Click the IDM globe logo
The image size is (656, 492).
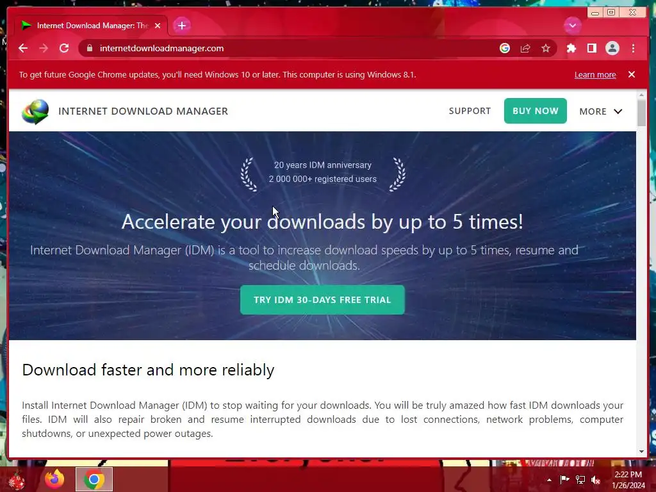click(35, 111)
